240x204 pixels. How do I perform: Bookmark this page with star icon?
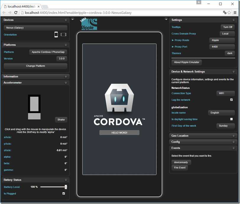tap(229, 12)
